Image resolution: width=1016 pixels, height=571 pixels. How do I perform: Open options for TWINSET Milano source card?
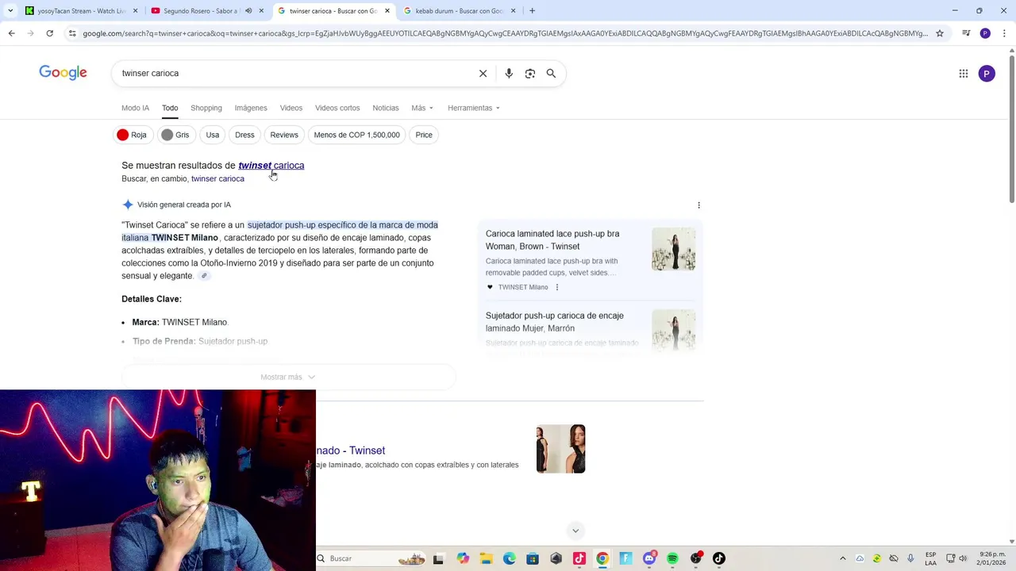pyautogui.click(x=556, y=287)
